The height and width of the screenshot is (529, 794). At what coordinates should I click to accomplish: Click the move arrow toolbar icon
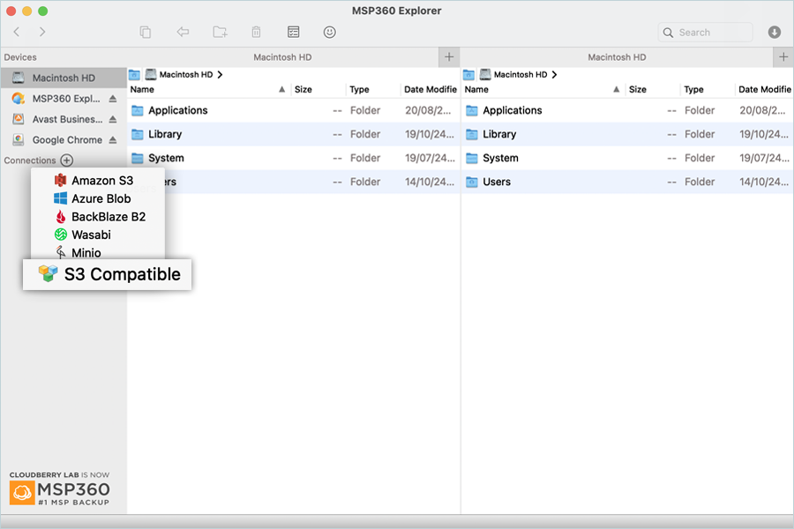click(x=183, y=33)
